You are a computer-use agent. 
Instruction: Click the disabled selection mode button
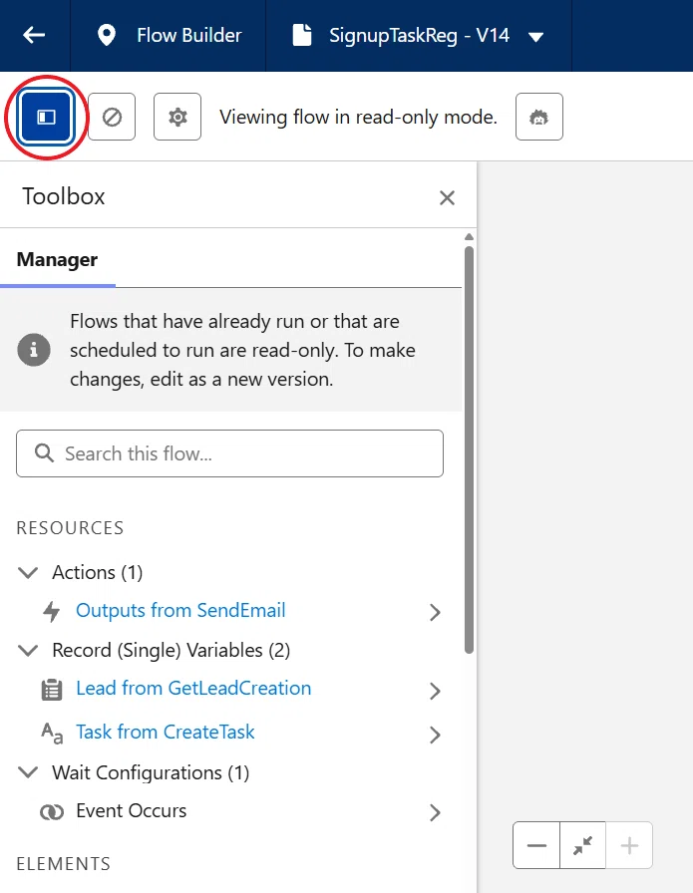pyautogui.click(x=112, y=117)
